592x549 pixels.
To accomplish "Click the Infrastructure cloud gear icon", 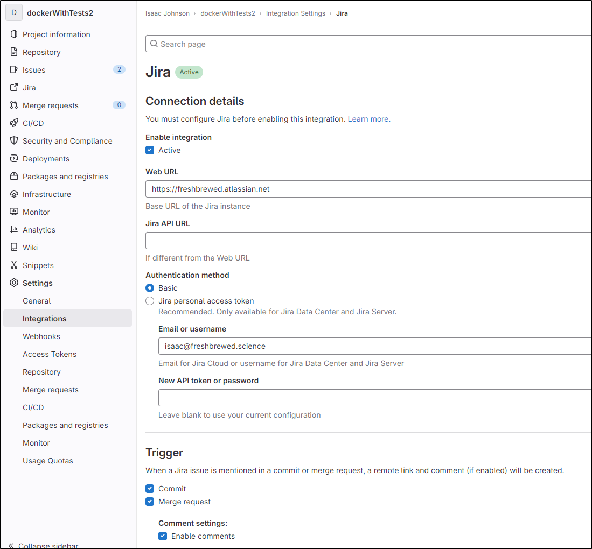I will pos(14,194).
